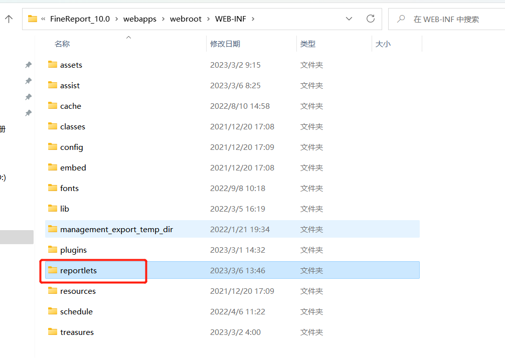Image resolution: width=505 pixels, height=361 pixels.
Task: Select the assets folder icon
Action: pos(53,64)
